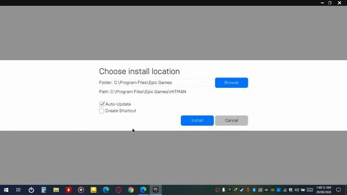Minimize the Epic Games Launcher window
Viewport: 347px width, 195px height.
click(x=323, y=3)
